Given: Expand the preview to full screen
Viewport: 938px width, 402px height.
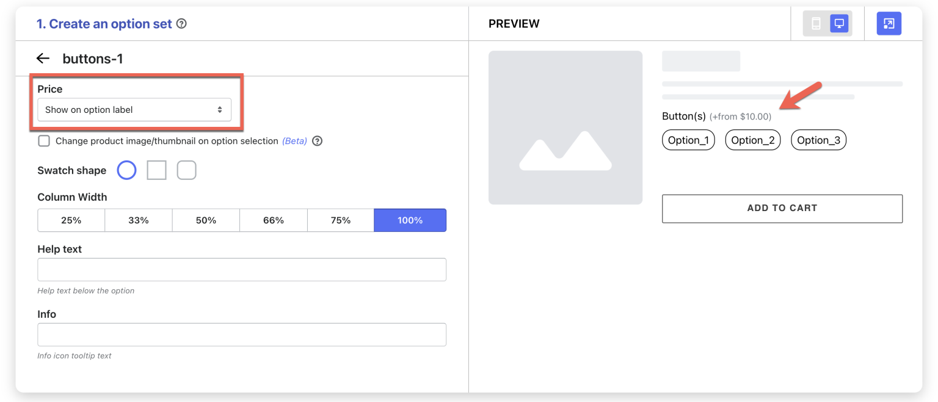Looking at the screenshot, I should point(889,23).
